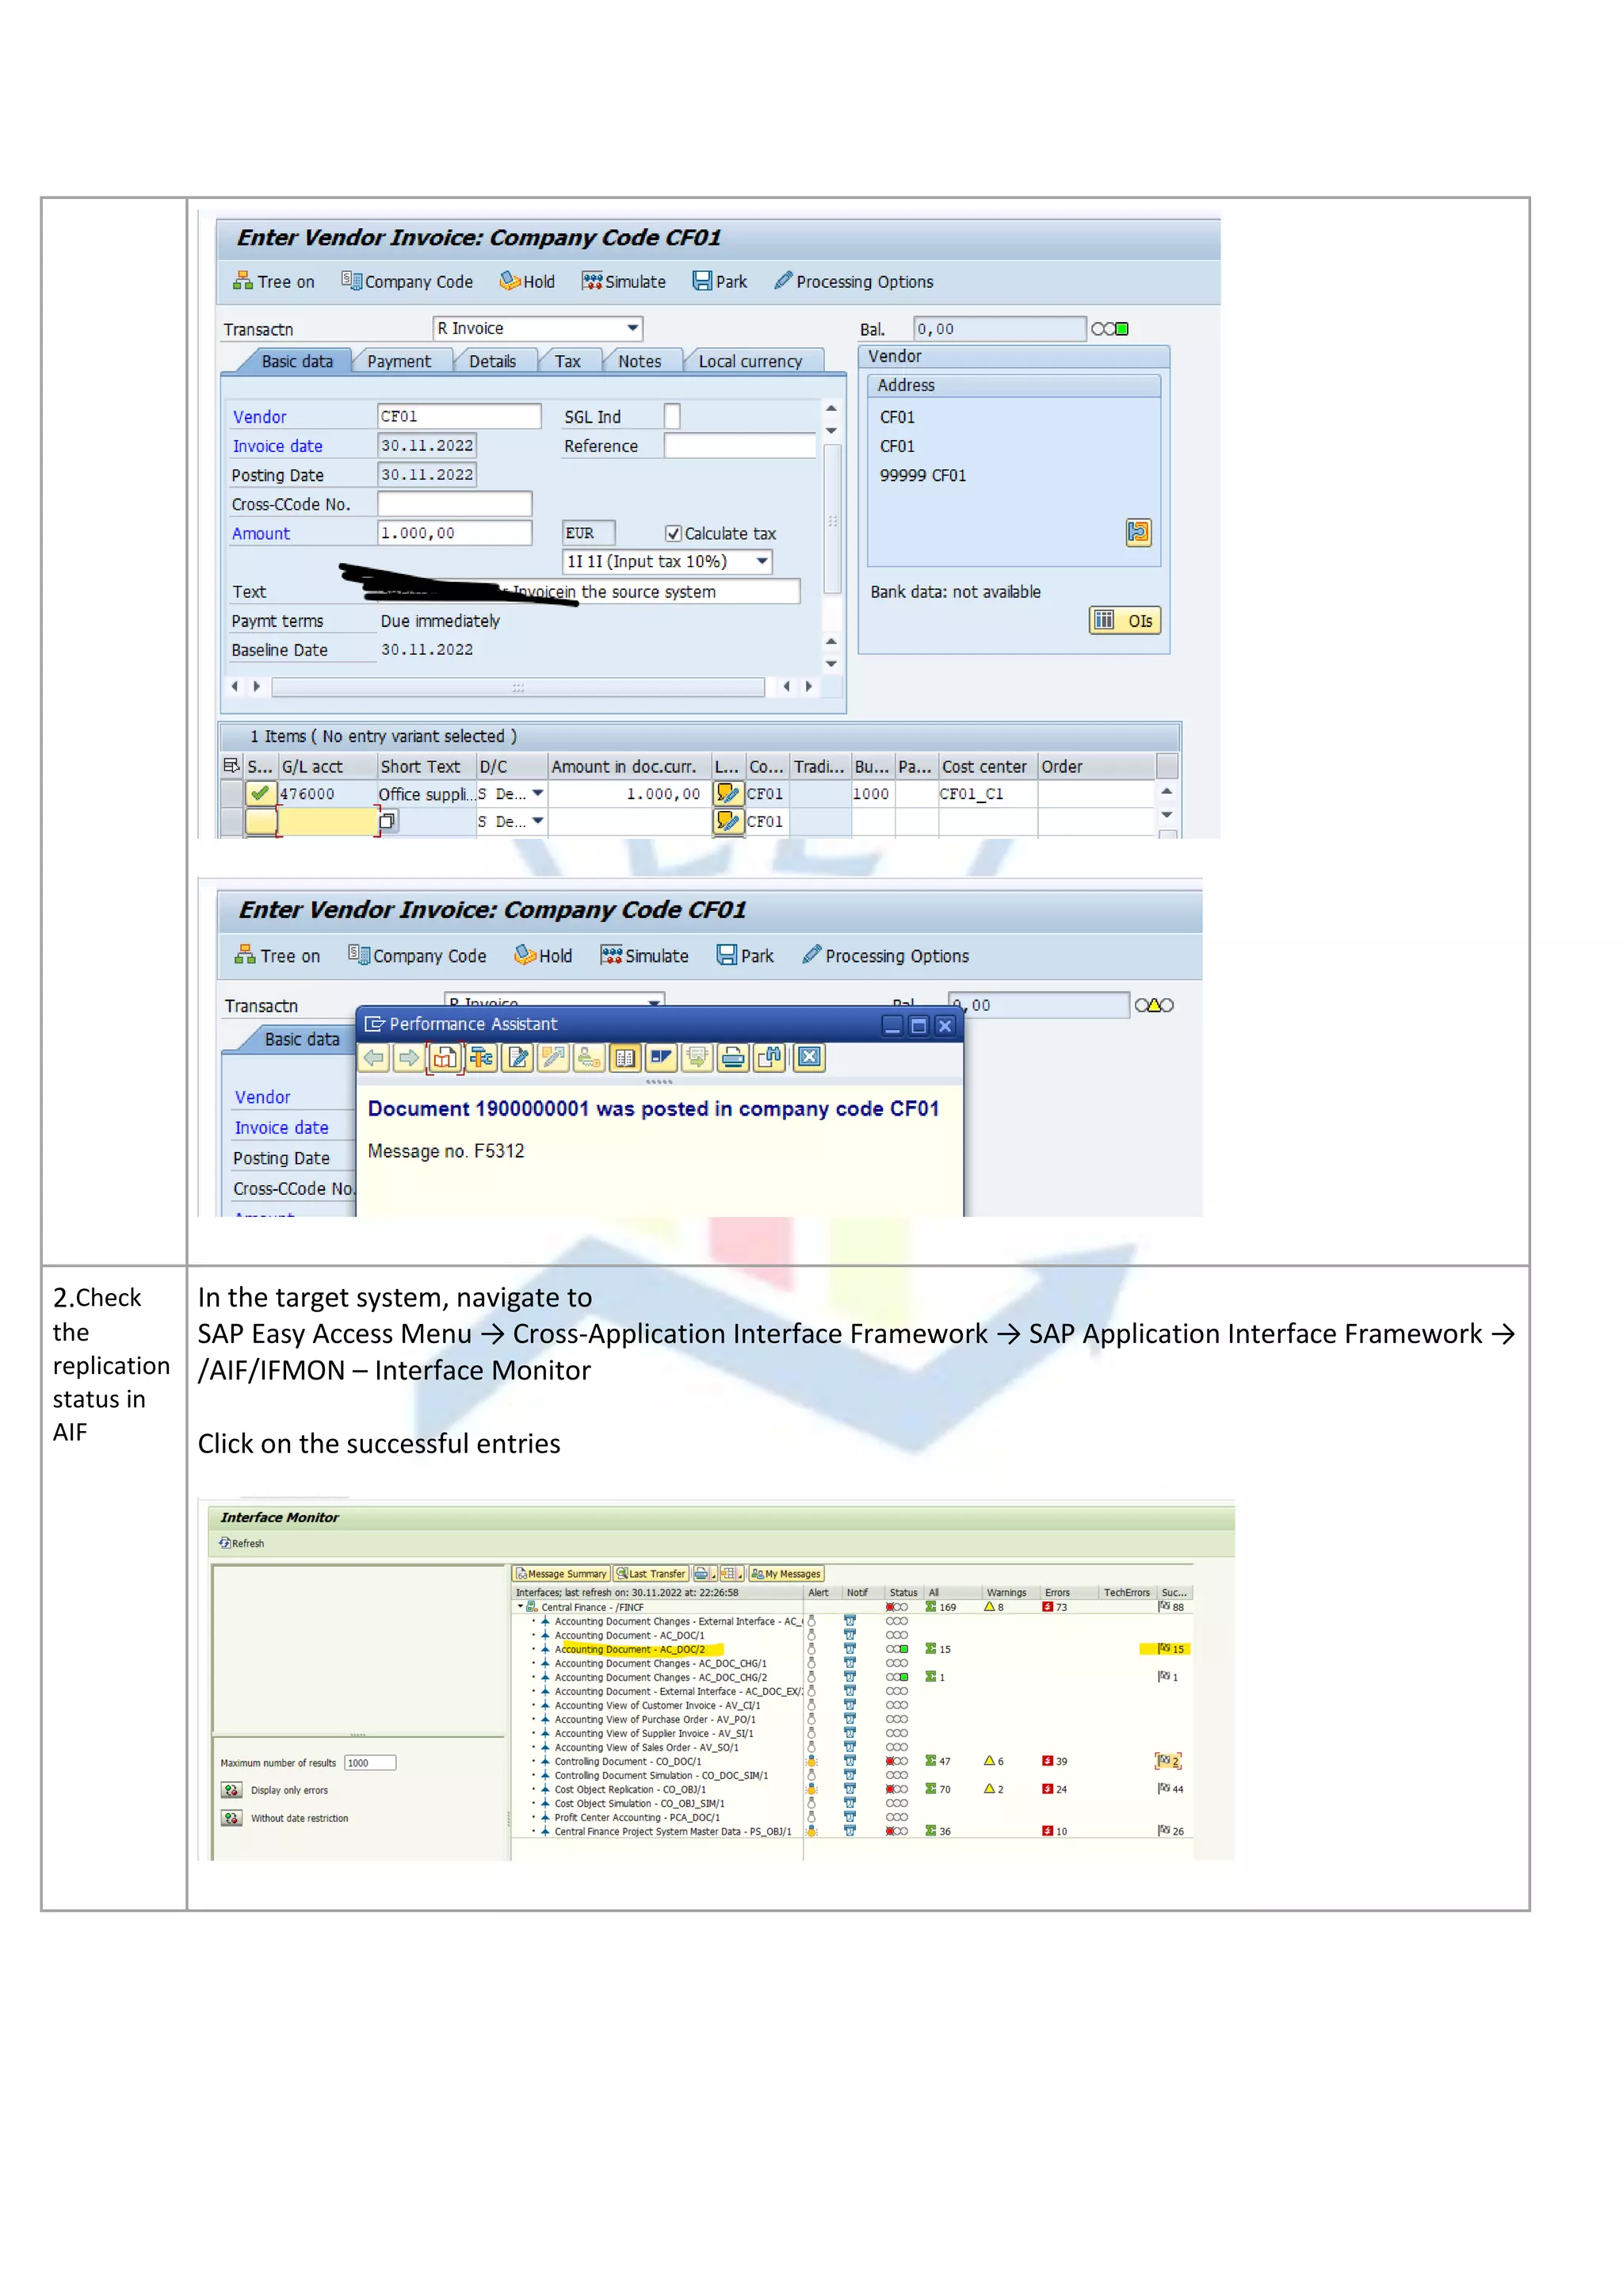The image size is (1623, 2296).
Task: Open D/C dropdown on the empty second row
Action: (537, 821)
